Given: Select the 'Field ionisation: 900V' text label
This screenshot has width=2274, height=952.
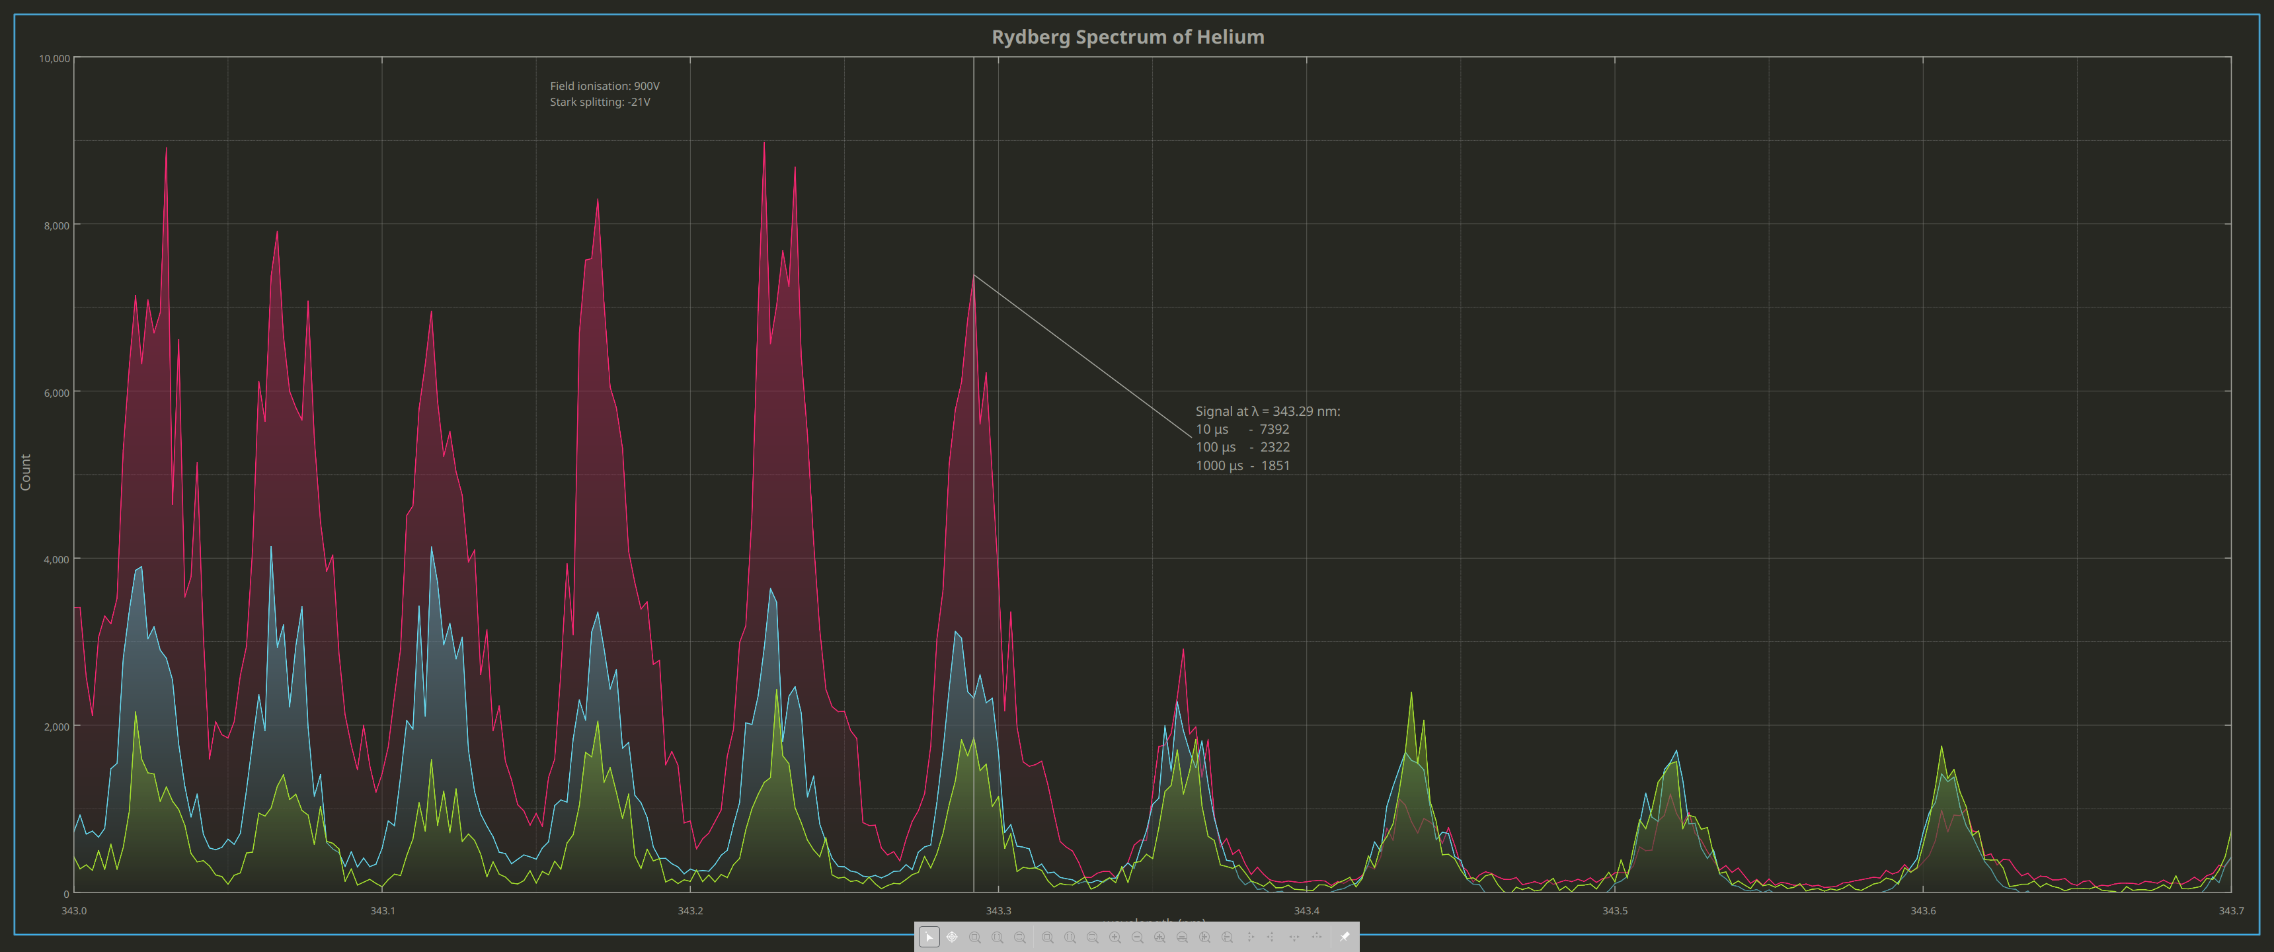Looking at the screenshot, I should (605, 86).
